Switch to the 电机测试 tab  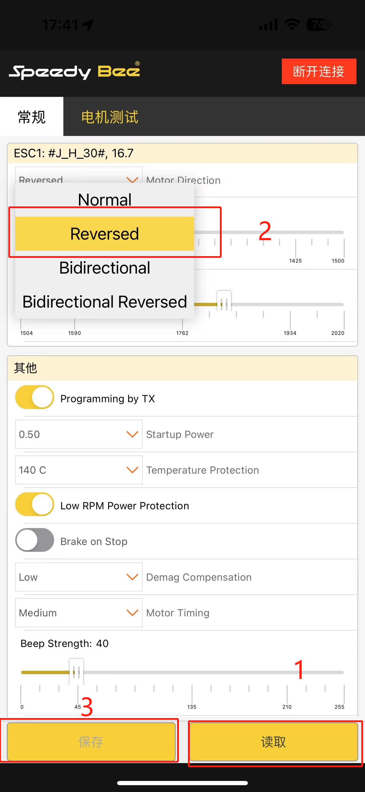click(x=110, y=117)
